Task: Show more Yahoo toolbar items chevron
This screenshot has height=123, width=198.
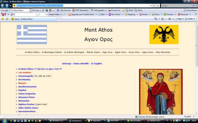Action: coord(196,14)
